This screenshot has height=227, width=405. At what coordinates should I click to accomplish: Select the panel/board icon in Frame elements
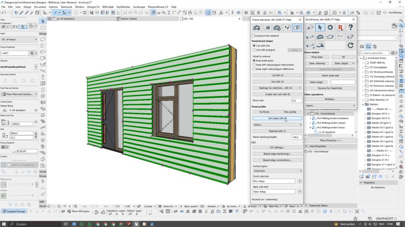point(297,28)
